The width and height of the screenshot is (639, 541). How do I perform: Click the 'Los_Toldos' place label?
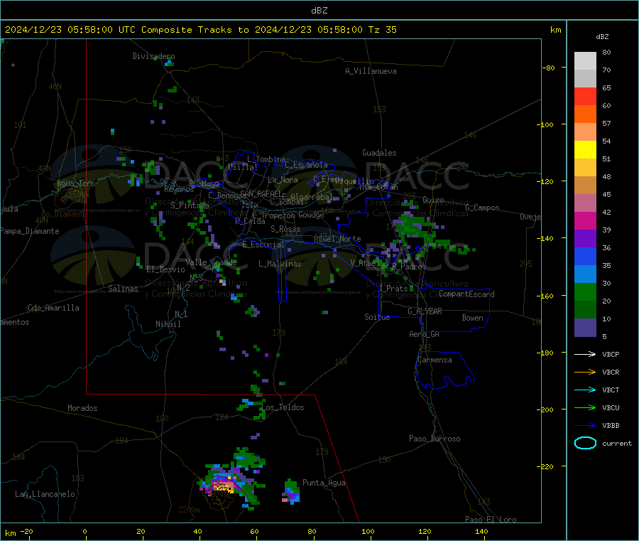click(x=283, y=407)
